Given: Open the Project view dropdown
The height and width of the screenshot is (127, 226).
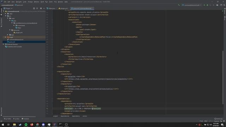Looking at the screenshot, I should pyautogui.click(x=8, y=8).
